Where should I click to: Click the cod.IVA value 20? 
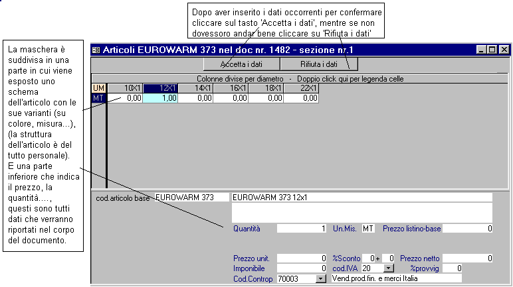373,268
